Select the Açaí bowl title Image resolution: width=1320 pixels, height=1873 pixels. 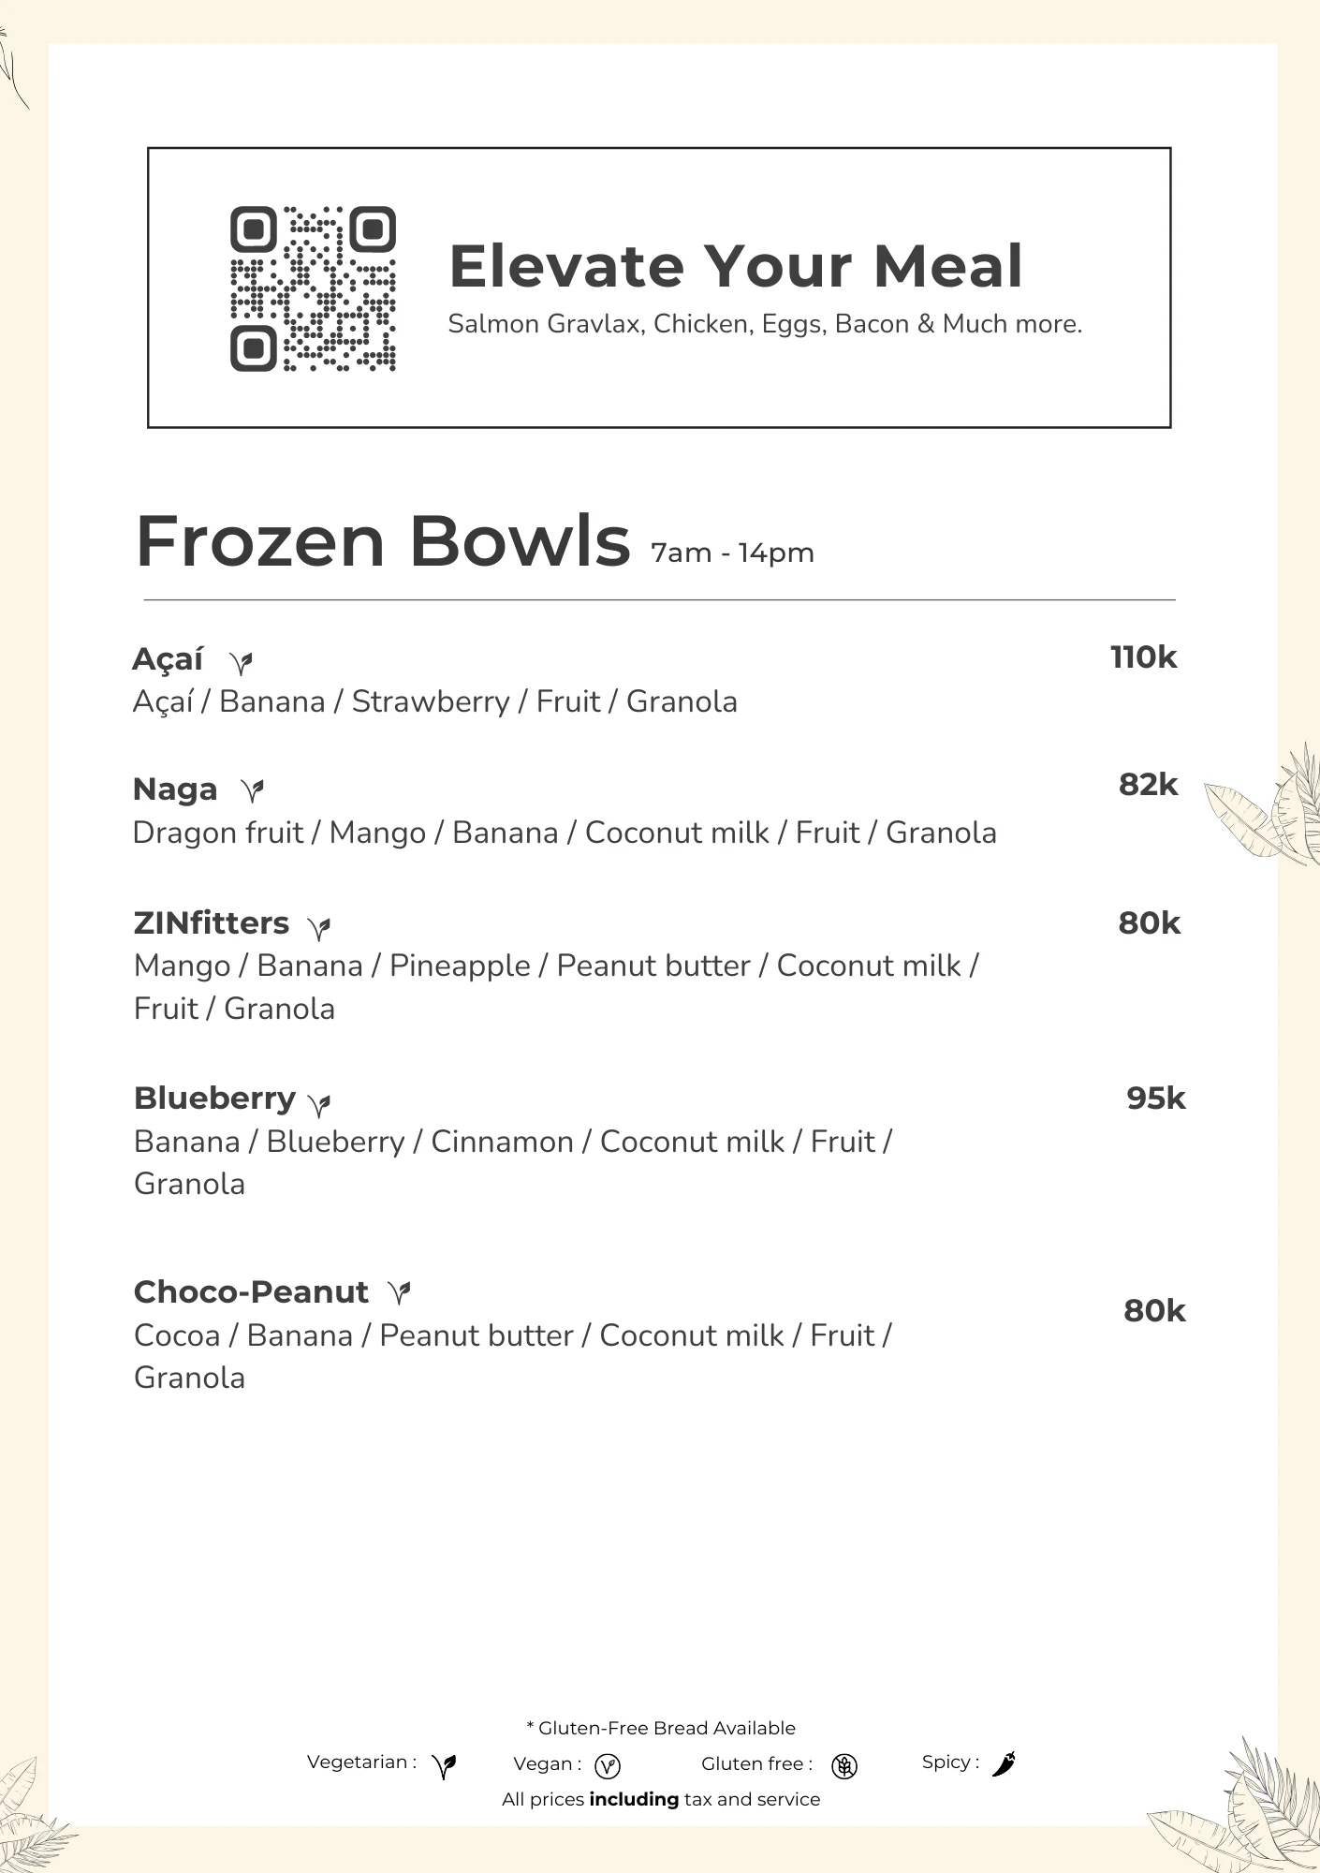coord(168,659)
